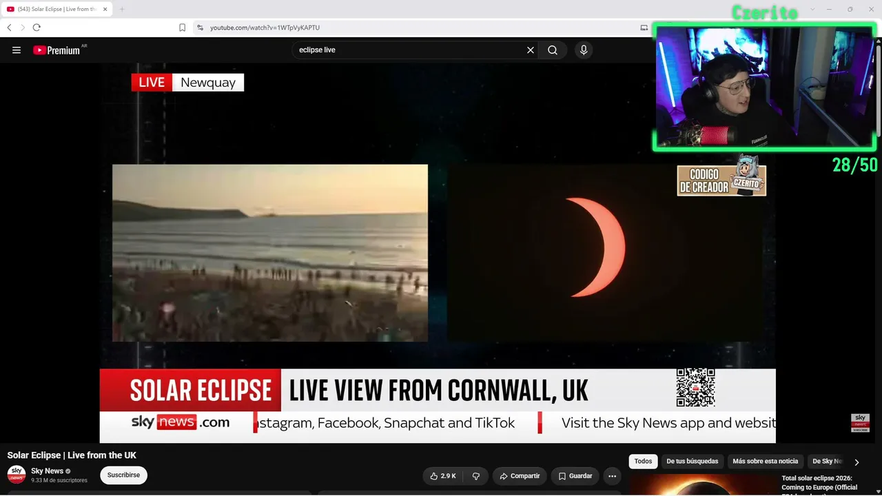Open the Sky News channel name link

(47, 471)
